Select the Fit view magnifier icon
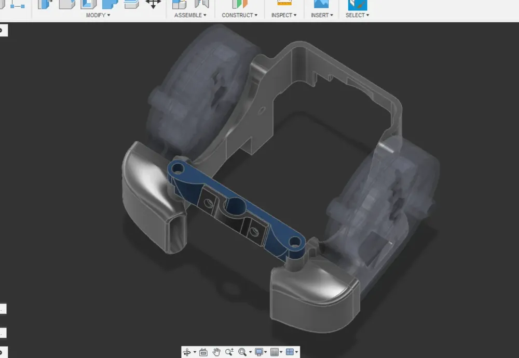This screenshot has width=519, height=358. 243,352
